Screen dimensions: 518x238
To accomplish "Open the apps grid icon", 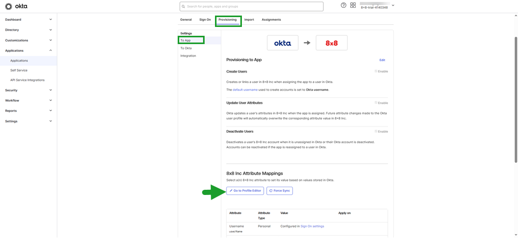I will coord(353,5).
